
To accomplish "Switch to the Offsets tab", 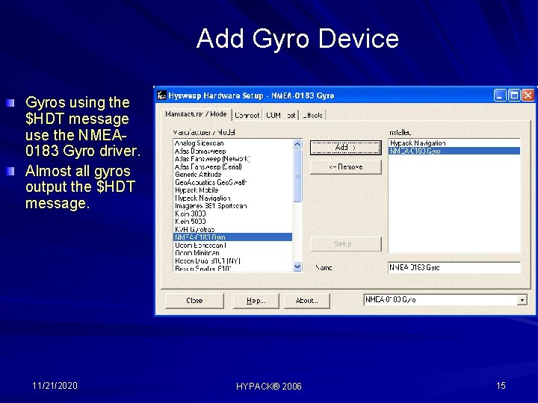I will coord(312,115).
